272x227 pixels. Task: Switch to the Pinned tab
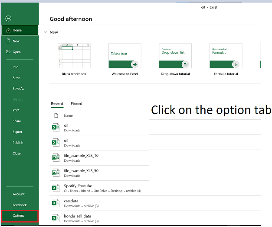tap(76, 104)
